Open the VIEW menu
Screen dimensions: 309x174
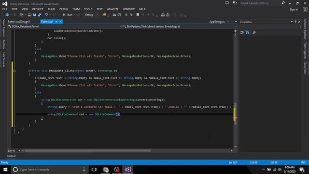point(25,9)
